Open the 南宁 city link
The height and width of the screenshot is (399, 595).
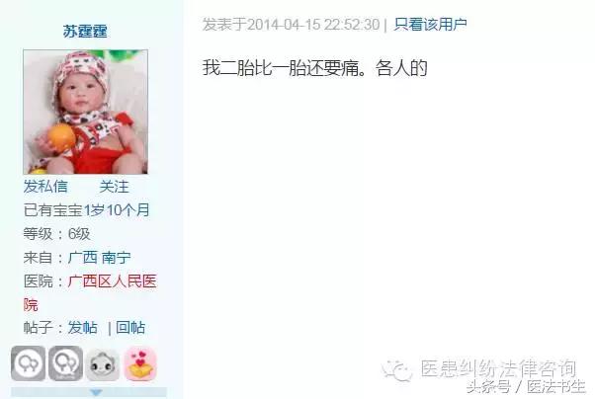click(x=116, y=258)
